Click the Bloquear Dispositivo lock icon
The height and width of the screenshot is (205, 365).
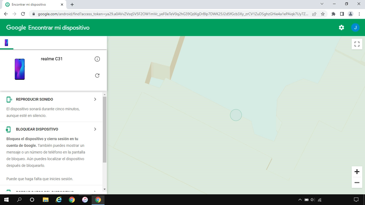pos(8,129)
